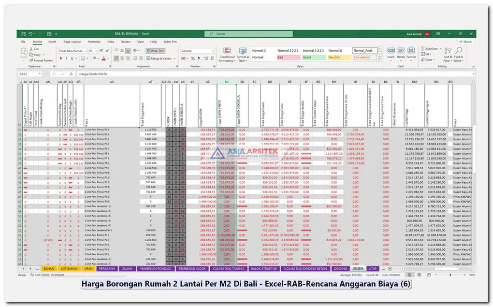Open Conditional Formatting menu
Image resolution: width=493 pixels, height=307 pixels.
coord(227,55)
